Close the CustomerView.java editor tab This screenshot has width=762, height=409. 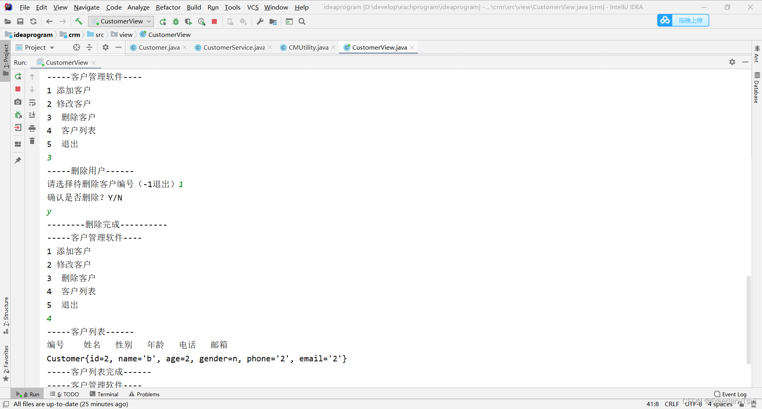(412, 47)
